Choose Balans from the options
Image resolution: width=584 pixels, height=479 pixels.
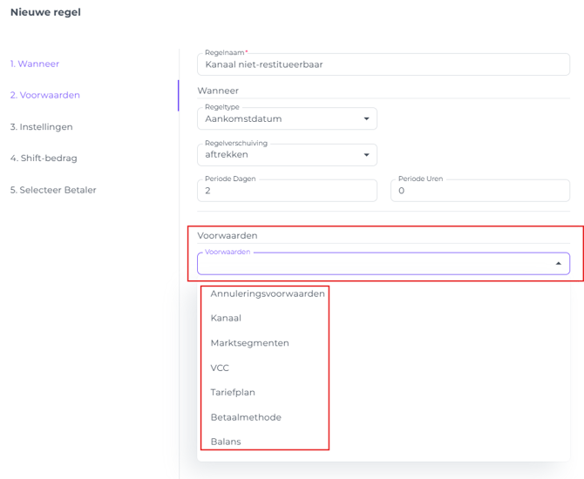point(226,442)
